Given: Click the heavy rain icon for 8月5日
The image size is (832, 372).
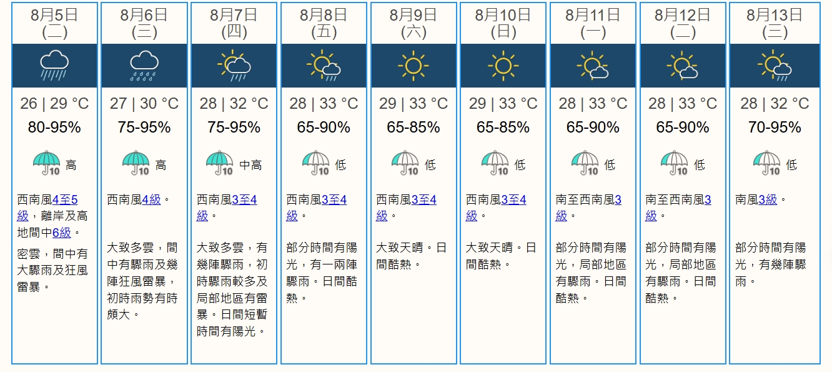Looking at the screenshot, I should point(54,66).
